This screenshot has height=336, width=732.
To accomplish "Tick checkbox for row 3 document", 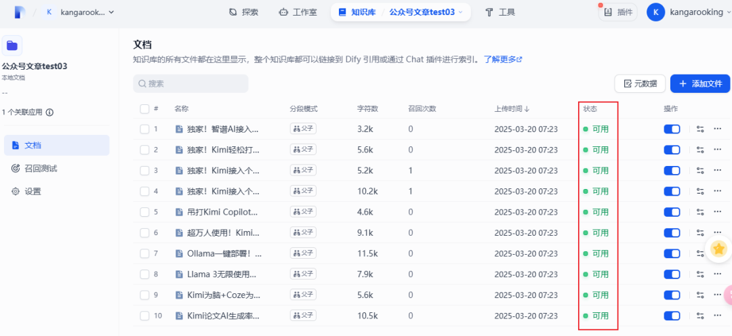I will 145,170.
